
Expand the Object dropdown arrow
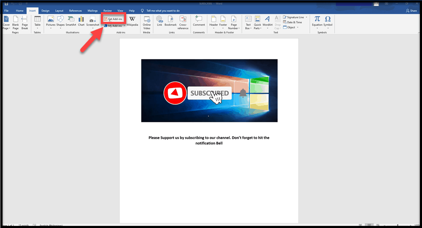click(298, 27)
